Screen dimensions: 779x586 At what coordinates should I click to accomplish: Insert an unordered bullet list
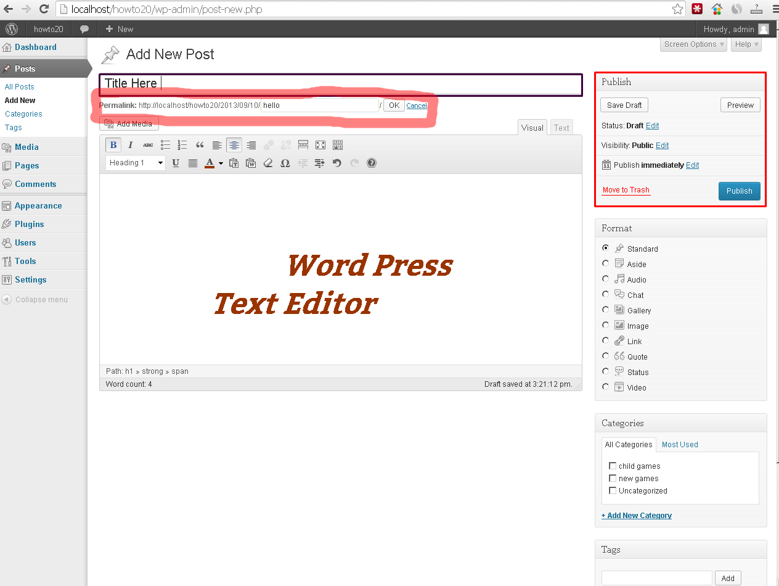(x=165, y=145)
